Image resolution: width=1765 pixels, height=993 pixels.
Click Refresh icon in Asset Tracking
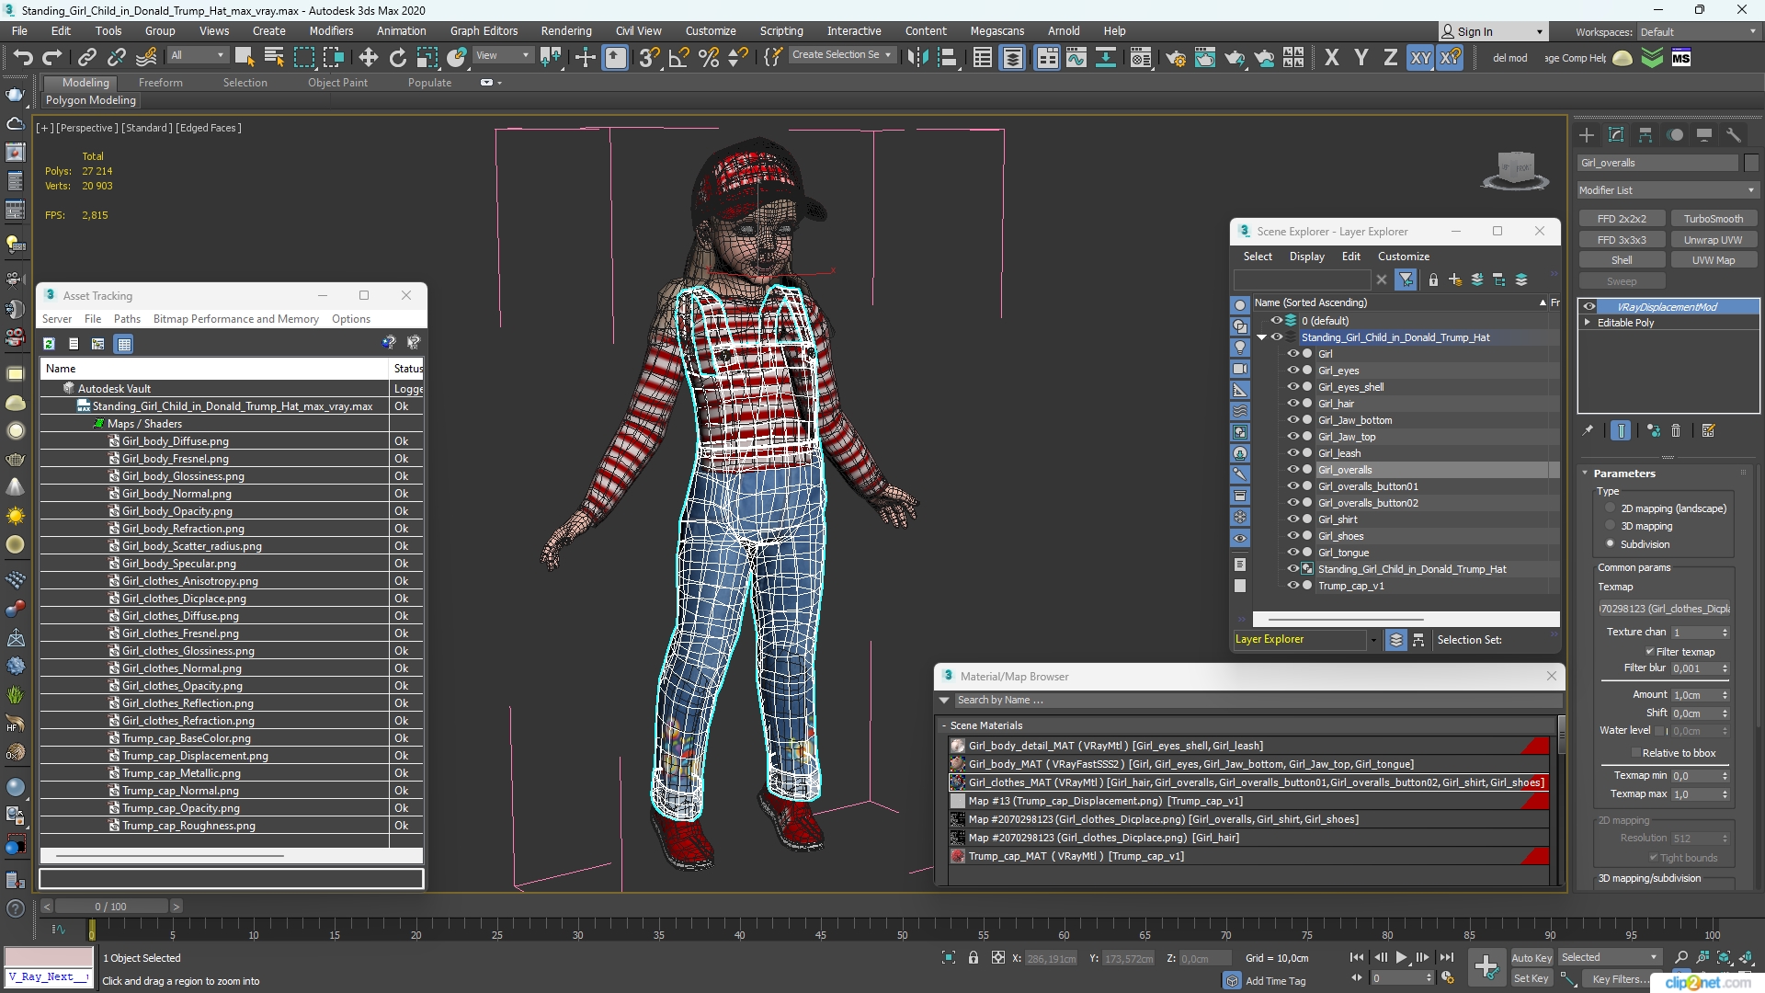tap(50, 344)
